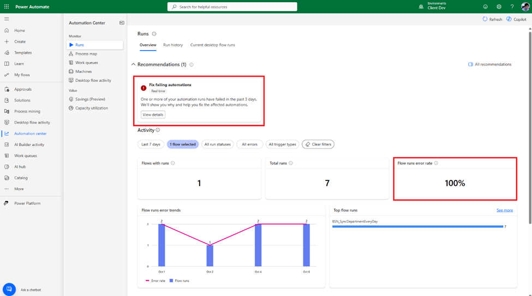Select Runs in Monitor menu
The width and height of the screenshot is (532, 296).
(94, 45)
